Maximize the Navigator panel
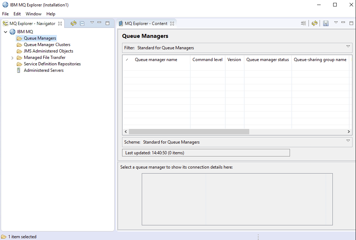 107,23
